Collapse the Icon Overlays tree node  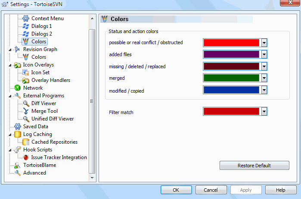point(10,65)
